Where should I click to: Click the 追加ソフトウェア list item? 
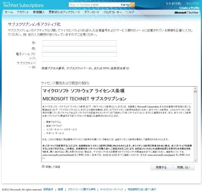tap(54, 126)
